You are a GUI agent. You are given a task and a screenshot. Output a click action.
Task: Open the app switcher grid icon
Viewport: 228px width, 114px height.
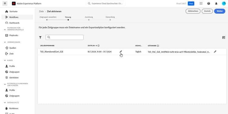[201, 3]
